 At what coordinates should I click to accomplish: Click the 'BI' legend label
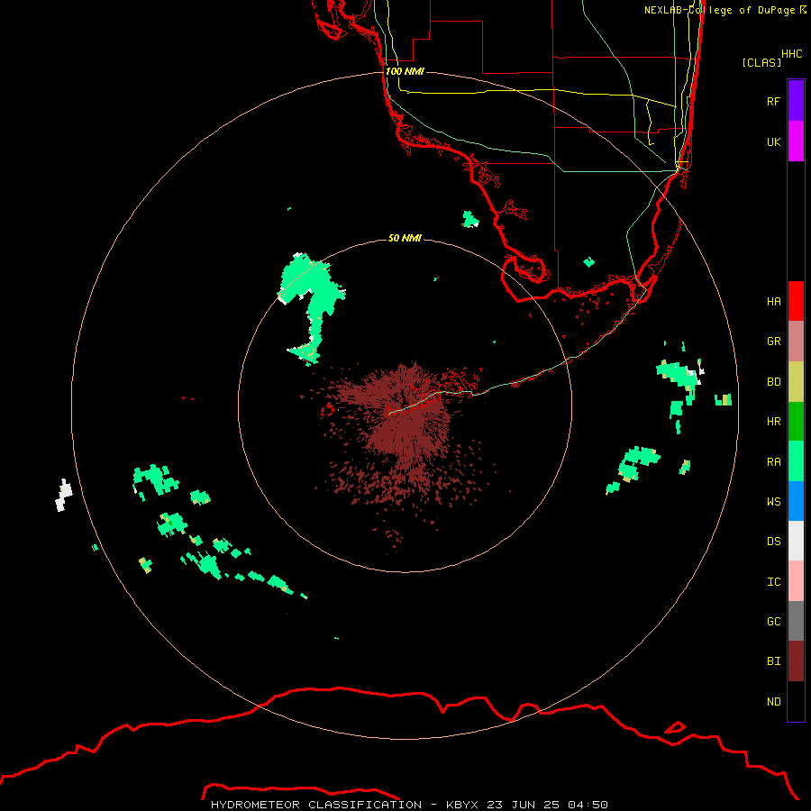(774, 661)
